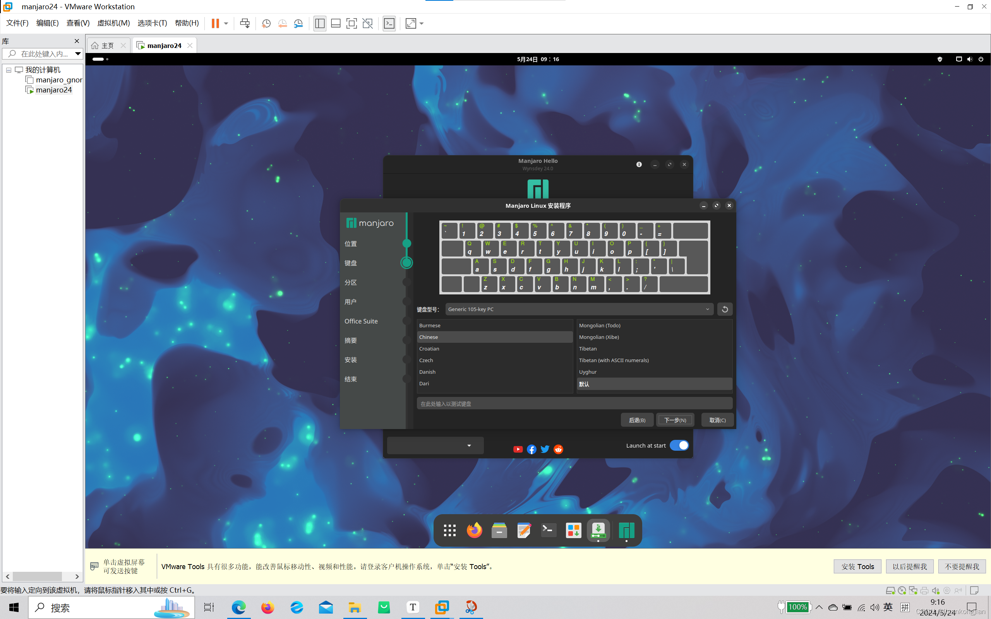Close the library panel with the X

[x=77, y=41]
